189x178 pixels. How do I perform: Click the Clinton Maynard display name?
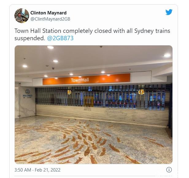48,13
